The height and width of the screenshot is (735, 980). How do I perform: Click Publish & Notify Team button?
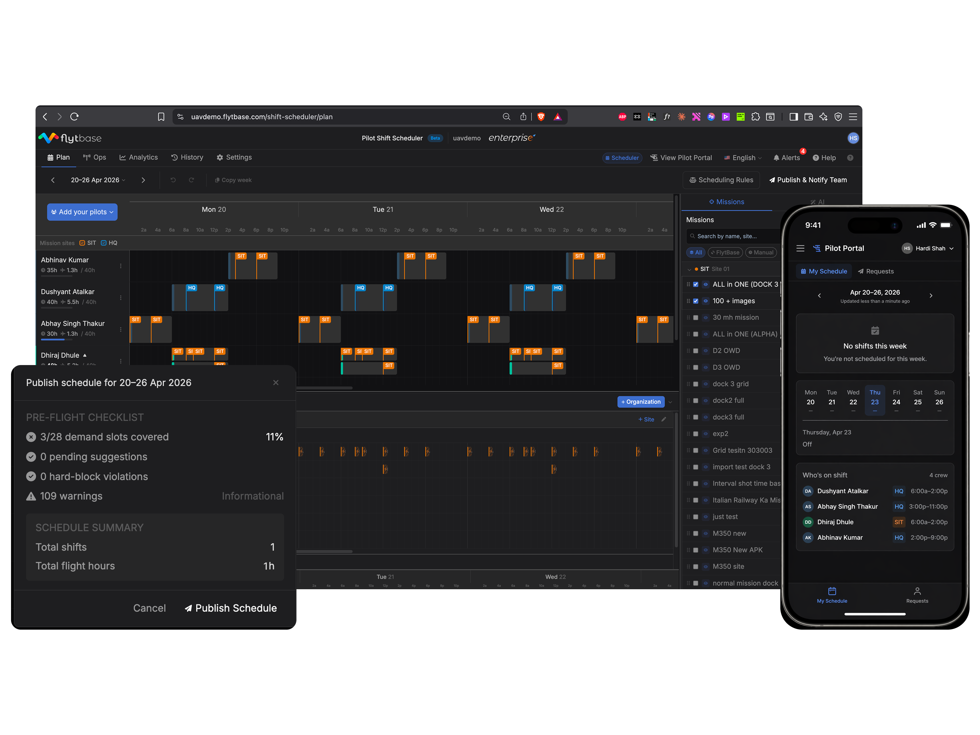click(x=808, y=180)
